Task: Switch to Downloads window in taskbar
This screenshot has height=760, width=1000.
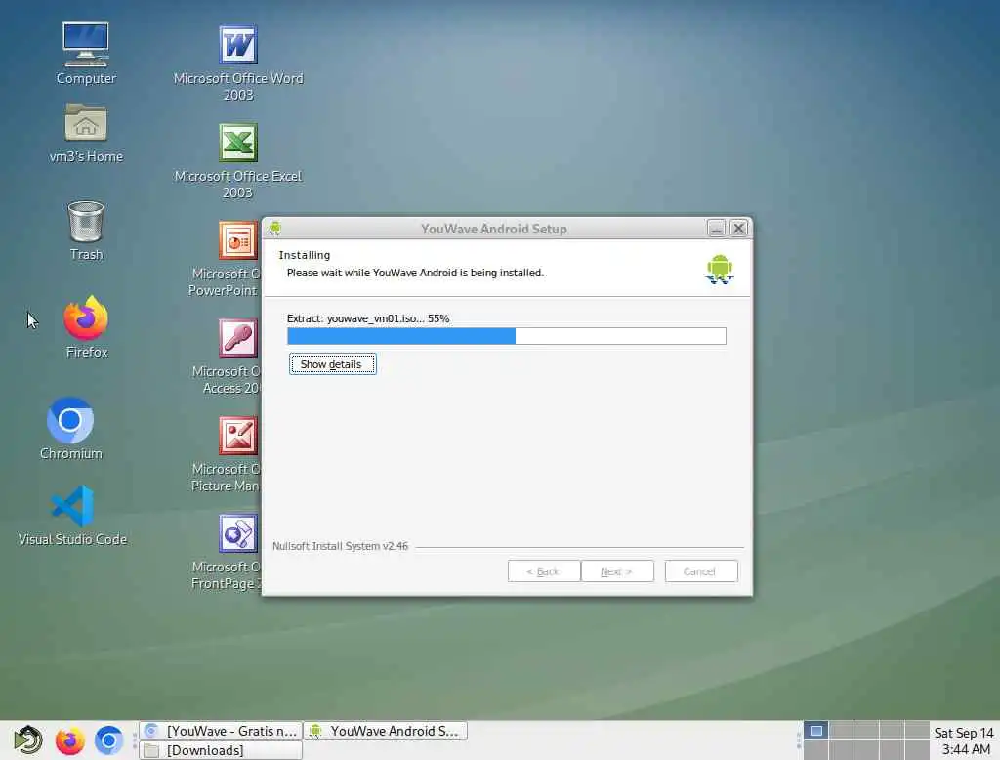Action: click(x=221, y=750)
